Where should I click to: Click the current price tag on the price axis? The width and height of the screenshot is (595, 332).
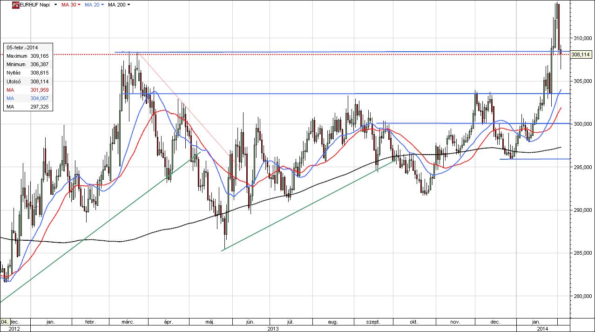point(581,54)
